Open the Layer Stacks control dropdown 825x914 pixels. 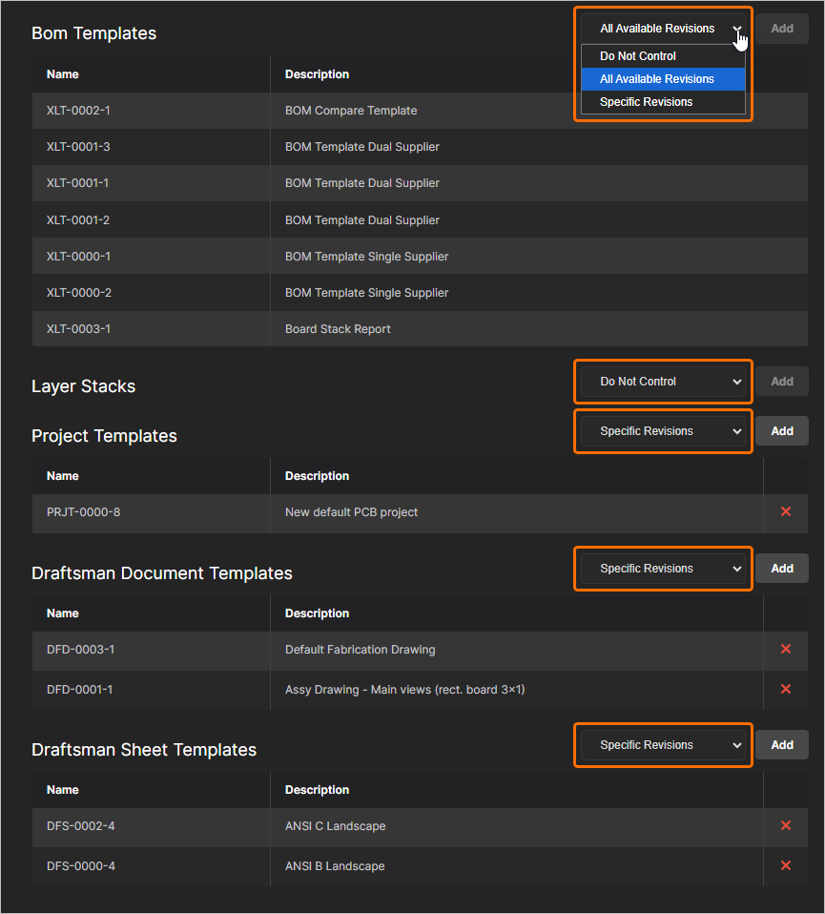(663, 382)
